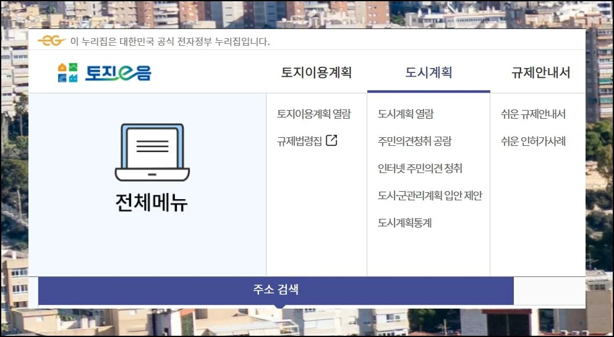The height and width of the screenshot is (337, 614).
Task: Open 쉬운 규제안내서
Action: tap(533, 114)
